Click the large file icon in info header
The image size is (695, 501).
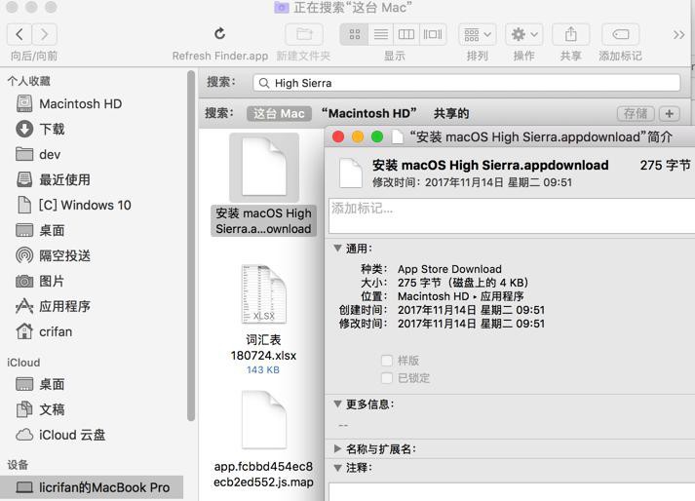point(351,173)
